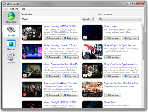Play now the Stockholm Syndrome video

(130, 76)
